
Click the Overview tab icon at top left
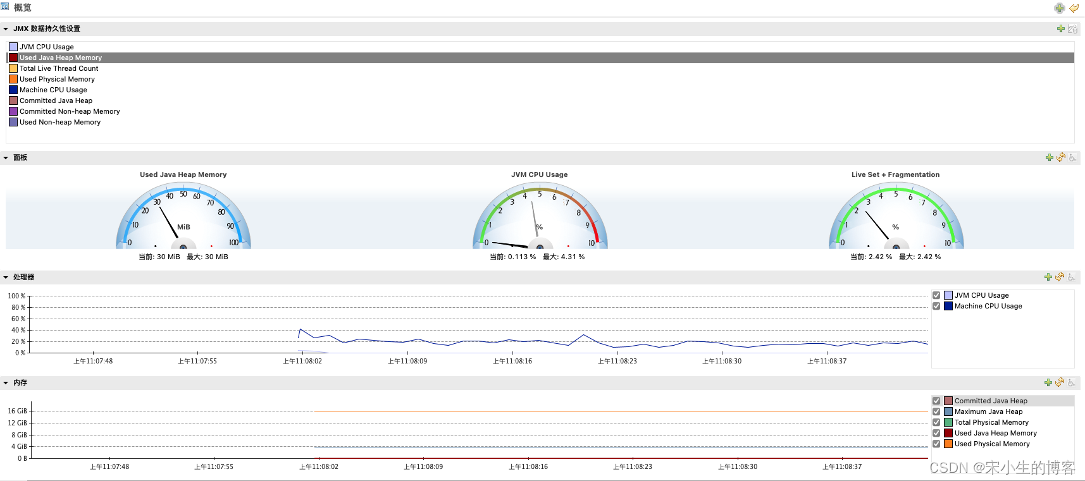5,7
